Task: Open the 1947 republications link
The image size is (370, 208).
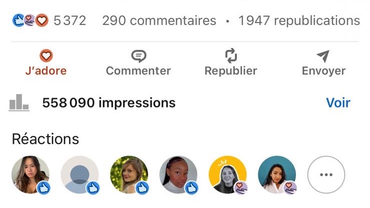Action: point(299,20)
